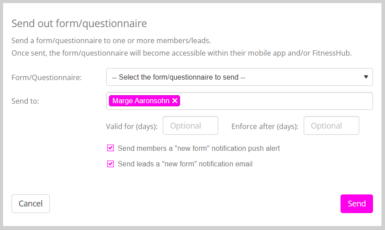This screenshot has height=230, width=385.
Task: Focus the "Valid for (days)" input field
Action: (x=190, y=126)
